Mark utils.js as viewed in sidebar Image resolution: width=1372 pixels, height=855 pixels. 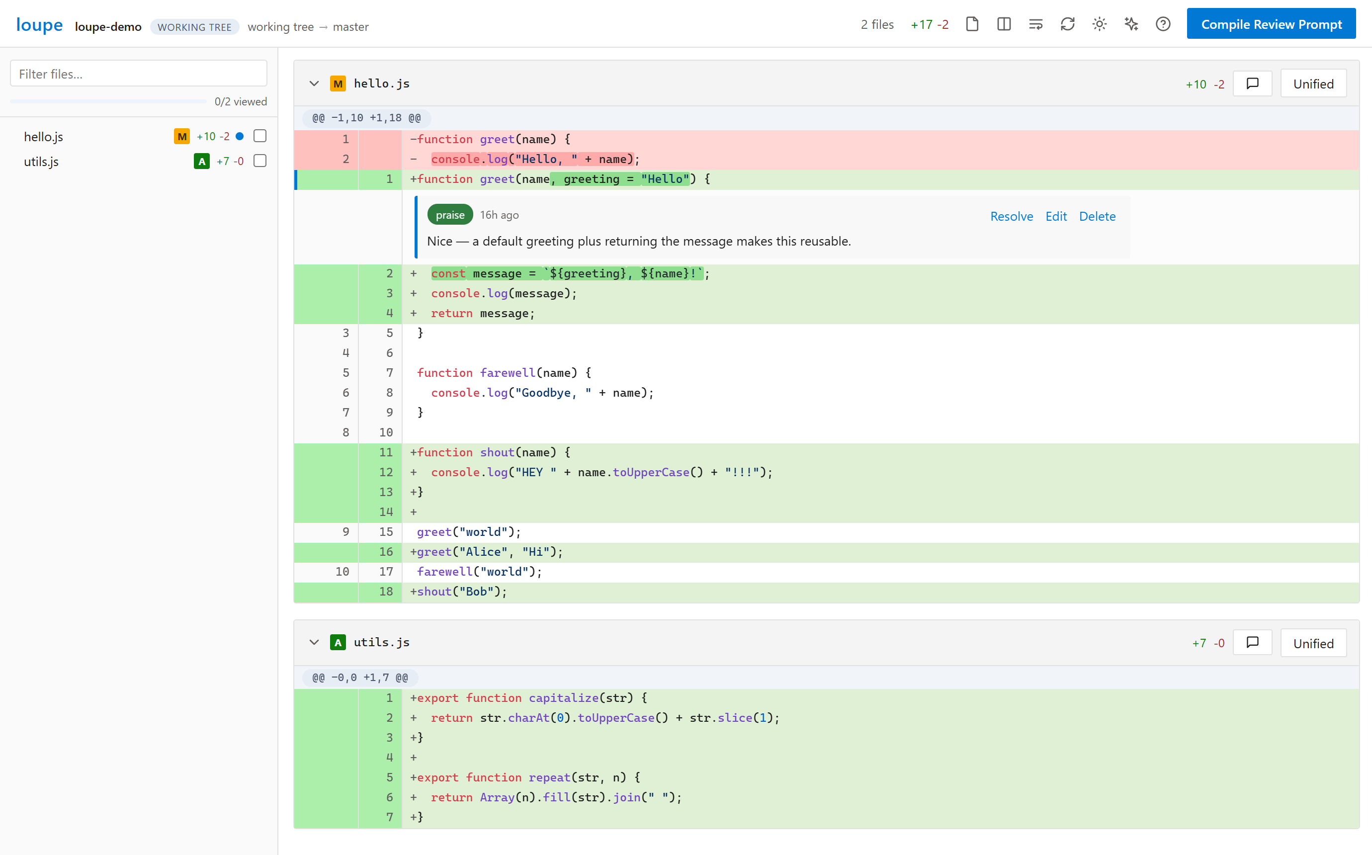pyautogui.click(x=259, y=161)
